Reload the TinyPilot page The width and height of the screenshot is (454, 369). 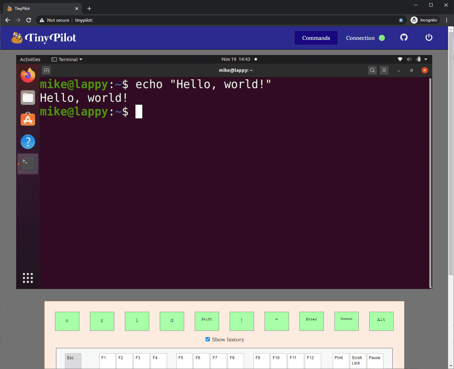(29, 20)
